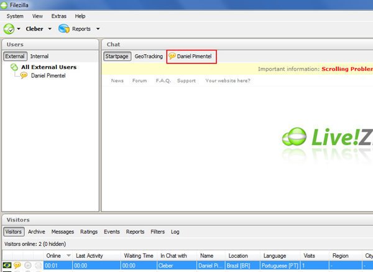
Task: Open the Daniel Pimentel chat tab
Action: pos(191,56)
